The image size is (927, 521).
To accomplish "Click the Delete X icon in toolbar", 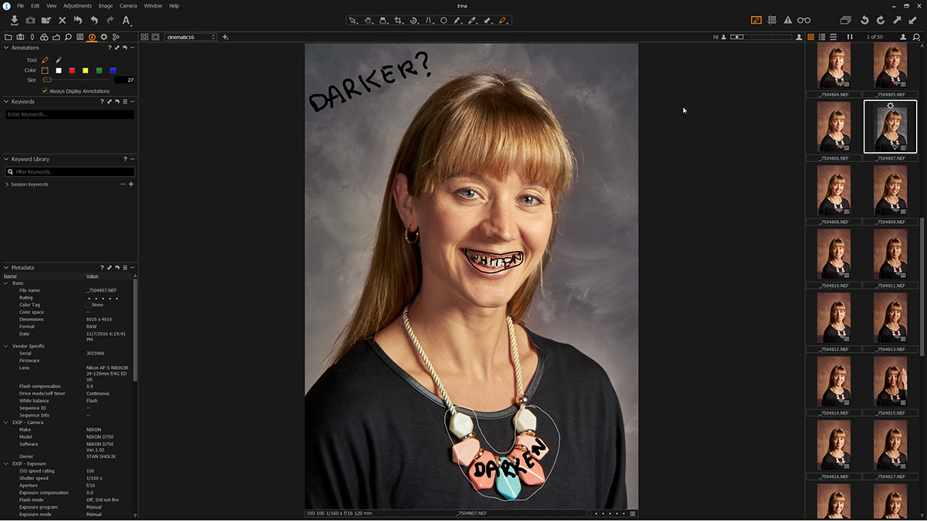I will pos(63,20).
